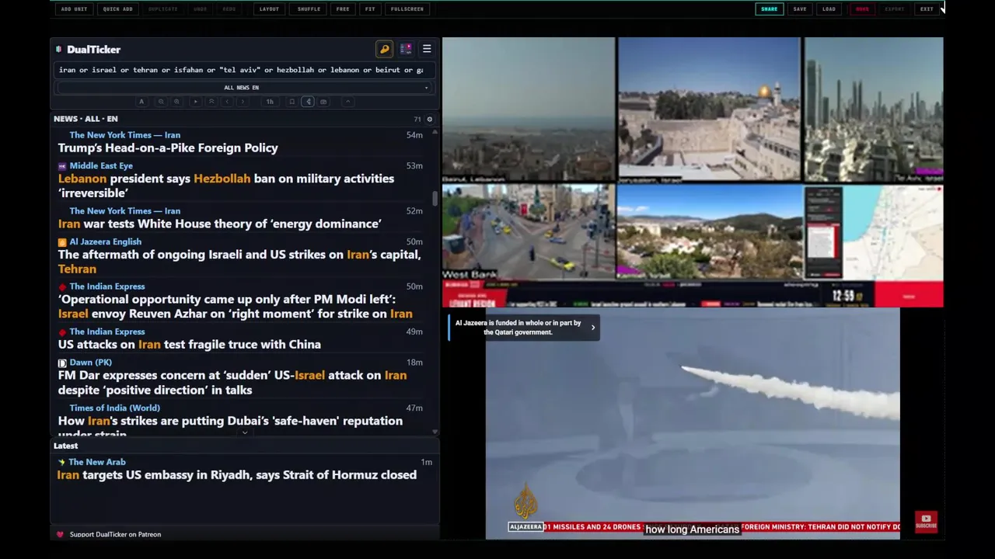Open the panel layout icon beside key
This screenshot has height=559, width=995.
pyautogui.click(x=406, y=49)
